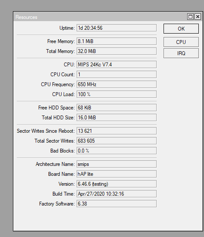This screenshot has height=237, width=204.
Task: Click the CPU field MIPS 24Kc V7.4
Action: (x=117, y=65)
